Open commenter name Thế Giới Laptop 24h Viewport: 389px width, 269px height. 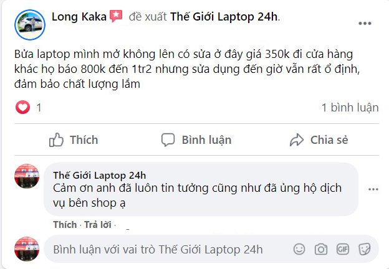[x=99, y=176]
